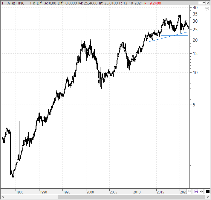Click the 1995 label on time axis
Viewport: 211px width, 200px height.
tap(67, 192)
